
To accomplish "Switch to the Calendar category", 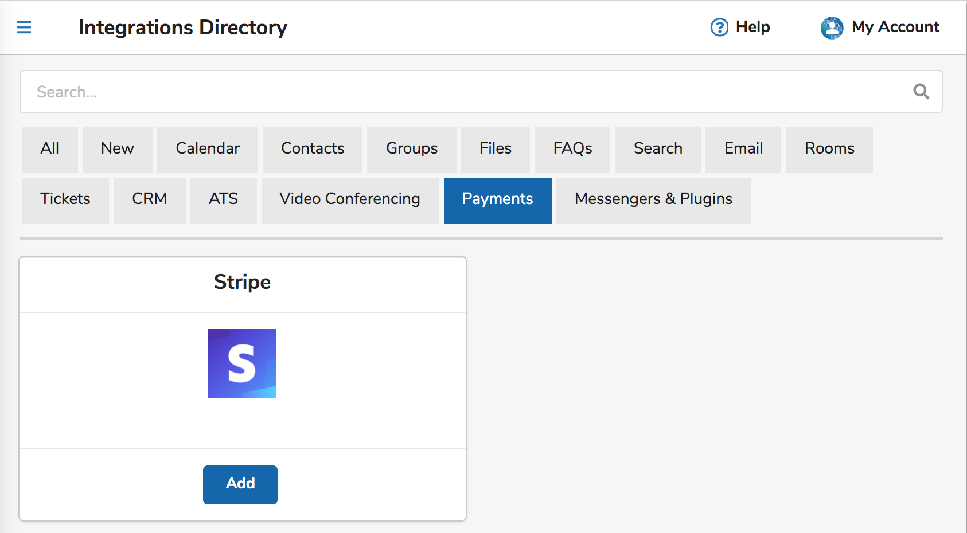I will tap(208, 150).
